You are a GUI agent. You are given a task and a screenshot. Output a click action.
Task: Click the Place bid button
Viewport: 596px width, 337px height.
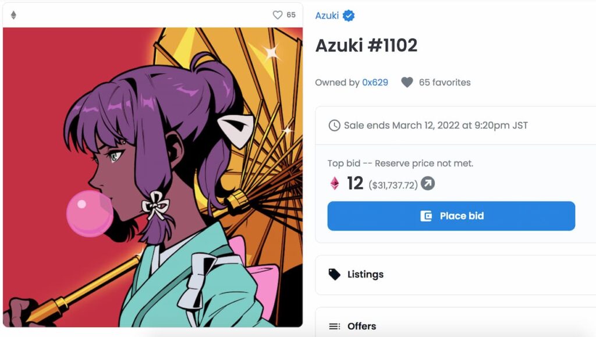click(x=451, y=216)
